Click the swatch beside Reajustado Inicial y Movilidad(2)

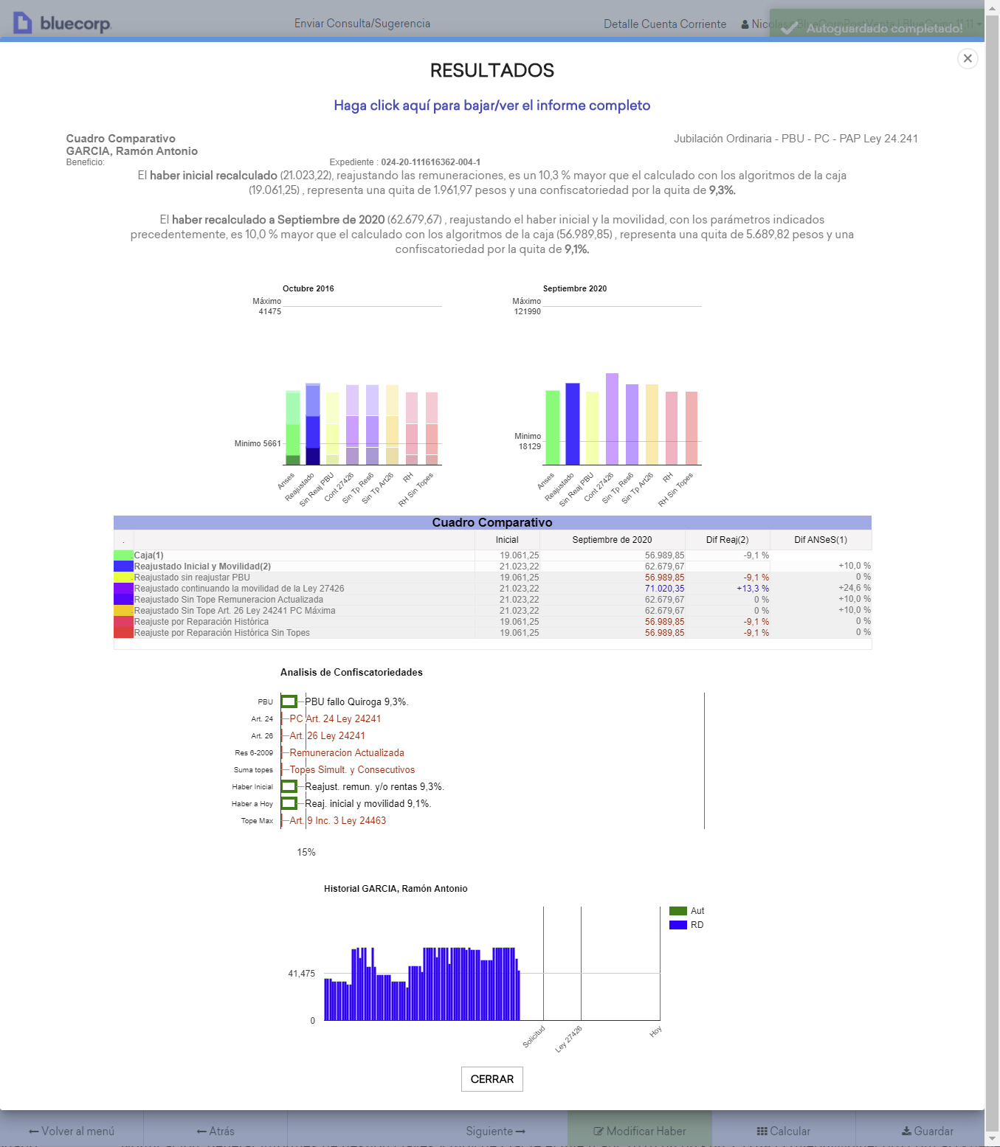(x=123, y=566)
